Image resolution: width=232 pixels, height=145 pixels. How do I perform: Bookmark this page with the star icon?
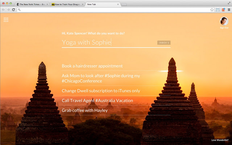coord(212,10)
